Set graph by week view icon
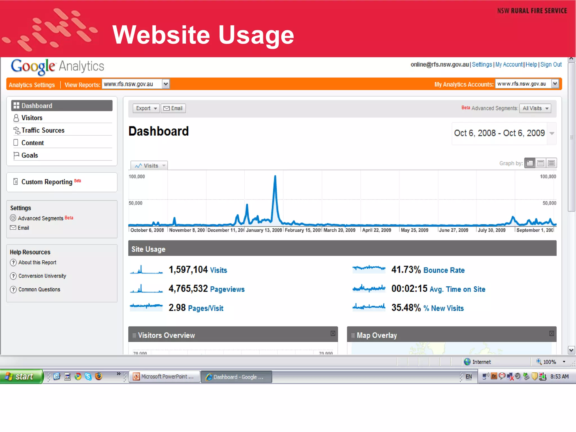The image size is (576, 432). pyautogui.click(x=541, y=163)
